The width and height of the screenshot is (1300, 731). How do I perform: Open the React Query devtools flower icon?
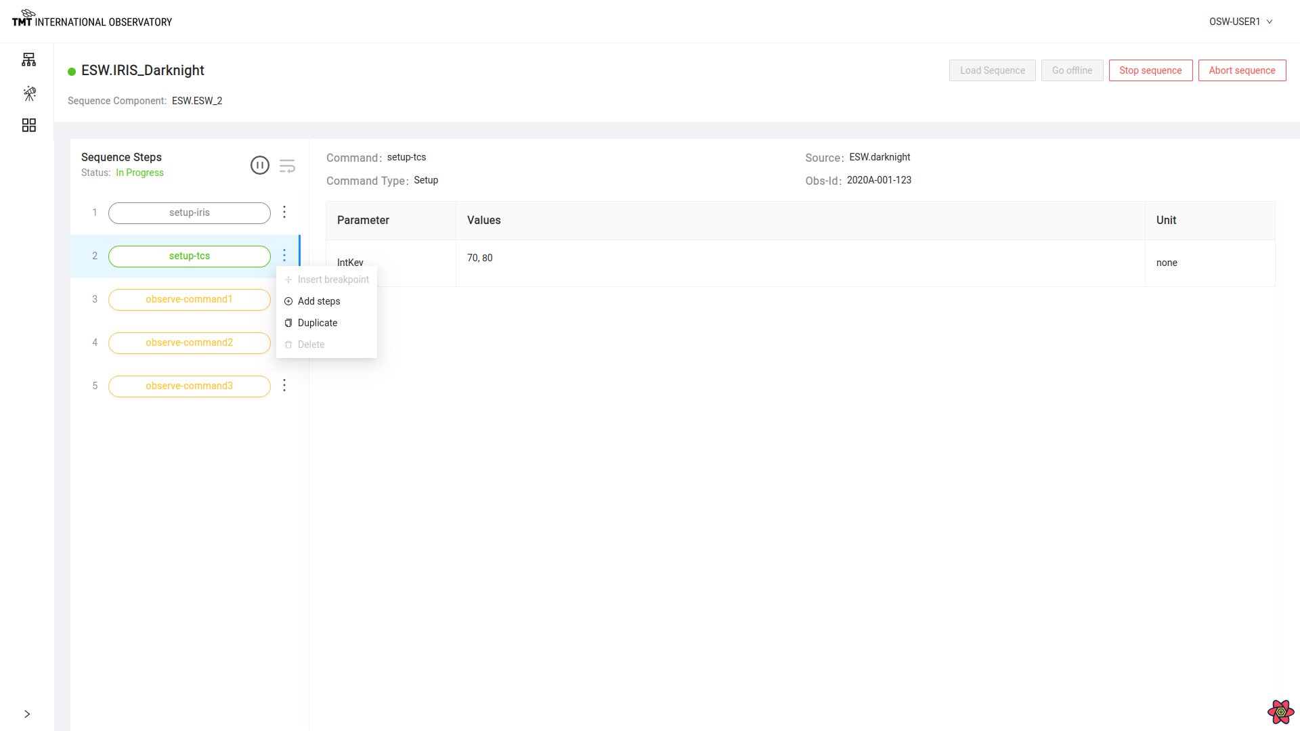pyautogui.click(x=1280, y=711)
